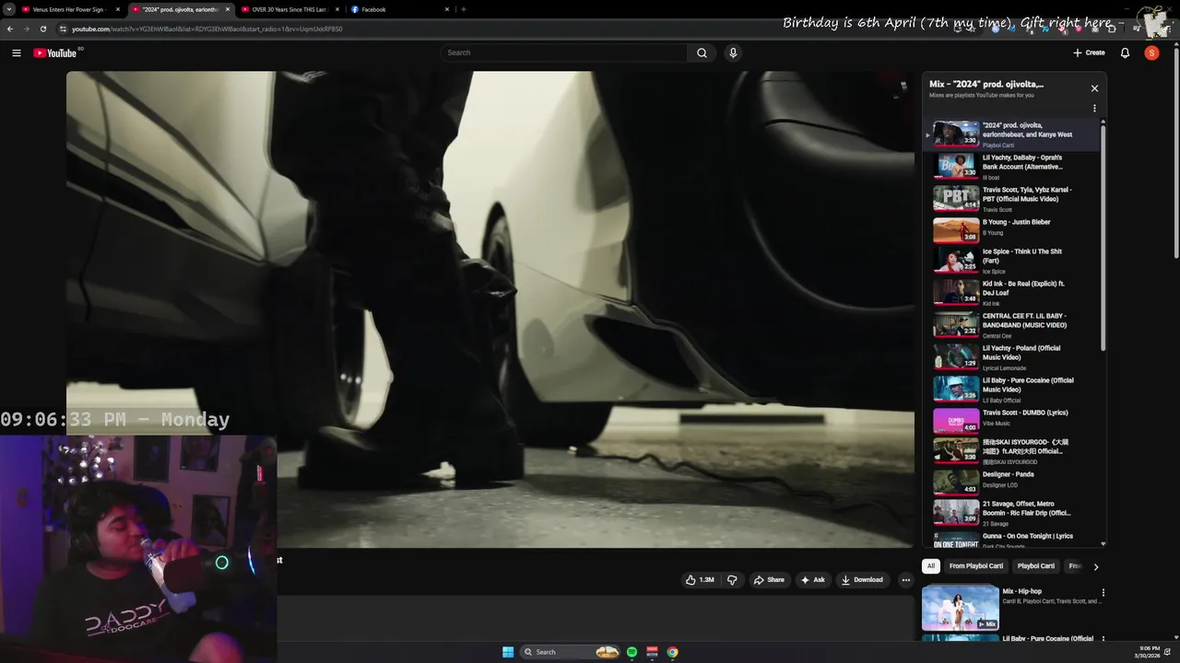Play B Young - Justin Bieber
Viewport: 1180px width, 663px height.
[x=1011, y=229]
